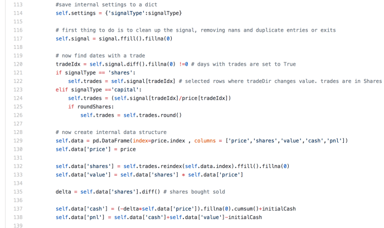384x228 pixels.
Task: Click the "self.data['pnl']" assignment line
Action: pyautogui.click(x=159, y=217)
